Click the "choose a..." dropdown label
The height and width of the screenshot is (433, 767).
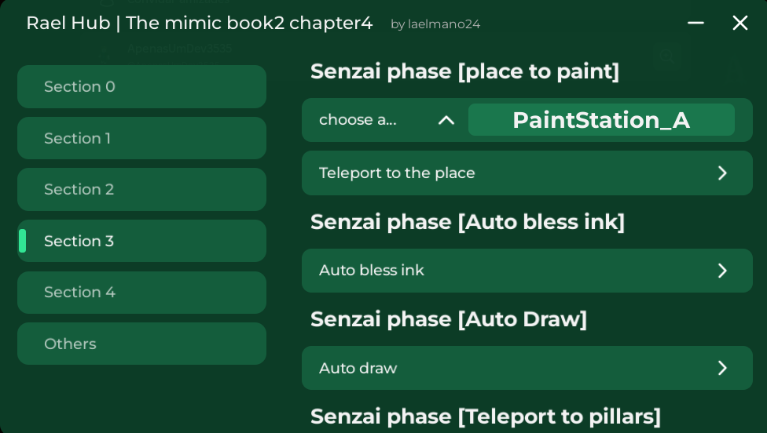click(x=358, y=120)
